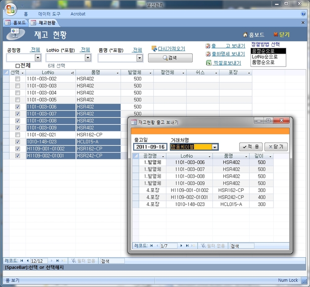Click the 엑셀로보내기 link
This screenshot has height=287, width=310.
[x=227, y=63]
